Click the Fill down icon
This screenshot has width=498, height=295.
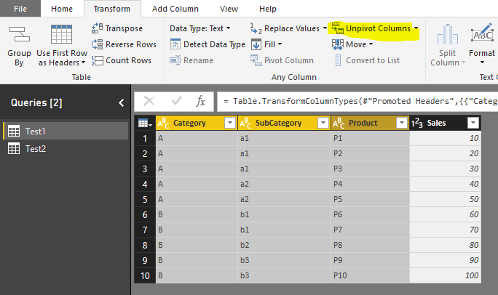(256, 44)
